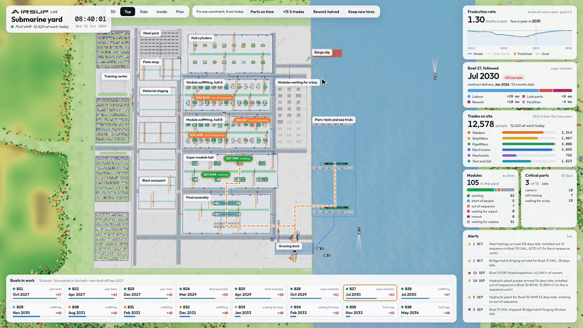Click the Pipefitters green bar
This screenshot has width=583, height=328.
click(528, 144)
